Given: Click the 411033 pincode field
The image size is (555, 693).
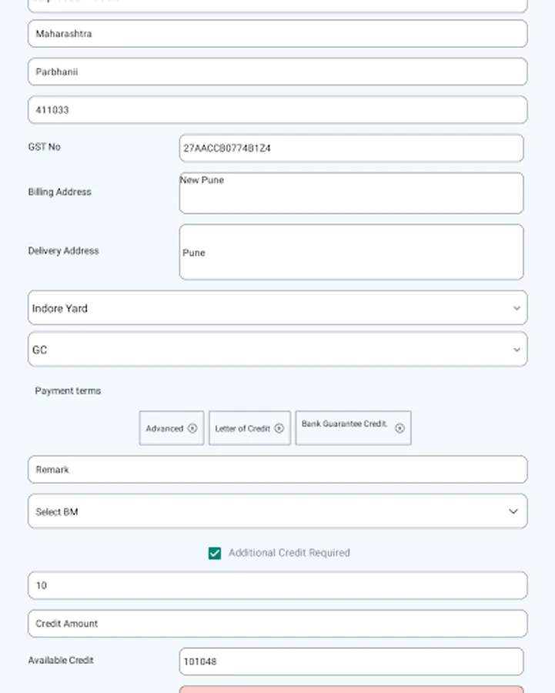Looking at the screenshot, I should [x=277, y=110].
